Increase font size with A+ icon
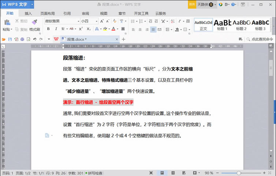 tap(102, 21)
